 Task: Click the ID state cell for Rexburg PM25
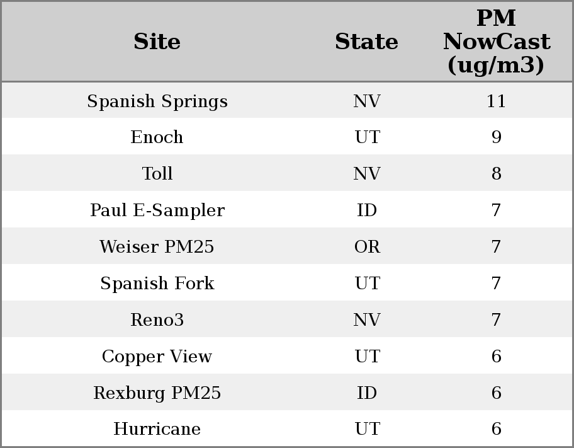[x=367, y=393]
